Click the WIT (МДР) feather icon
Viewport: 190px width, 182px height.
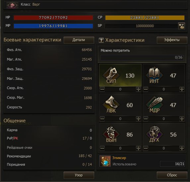tap(154, 104)
